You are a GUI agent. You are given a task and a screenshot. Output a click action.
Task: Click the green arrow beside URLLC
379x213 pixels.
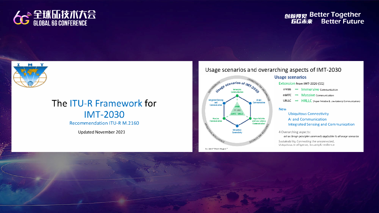[296, 101]
